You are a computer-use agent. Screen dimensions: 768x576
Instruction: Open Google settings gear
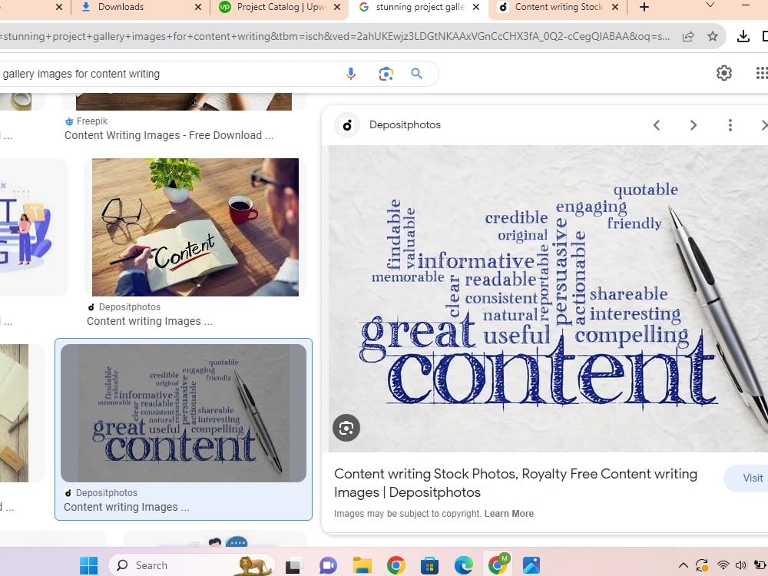tap(724, 73)
